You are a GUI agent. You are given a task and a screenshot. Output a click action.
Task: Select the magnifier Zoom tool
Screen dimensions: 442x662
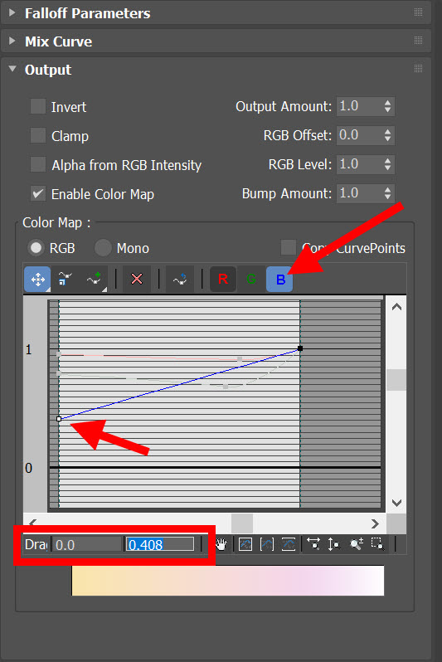point(357,544)
